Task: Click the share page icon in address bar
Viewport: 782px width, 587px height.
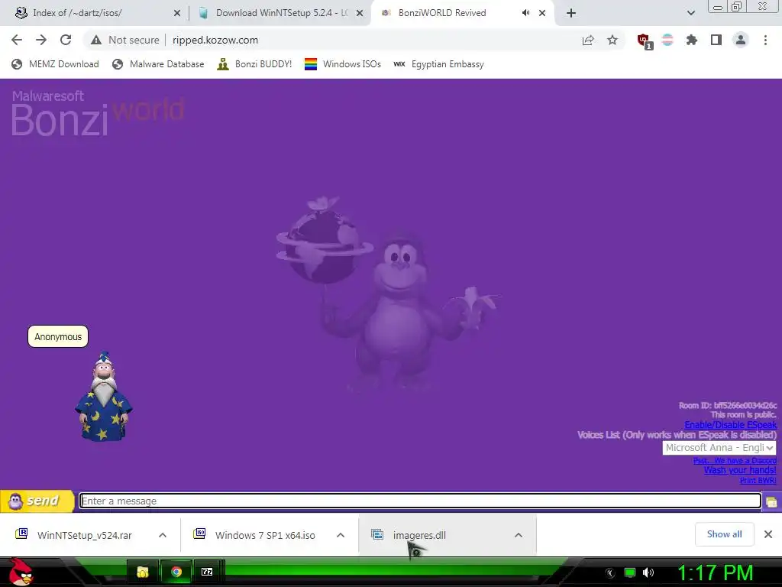Action: [x=588, y=40]
